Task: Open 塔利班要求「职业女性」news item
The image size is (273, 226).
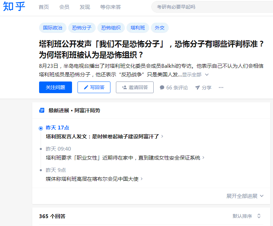Action: coord(123,158)
